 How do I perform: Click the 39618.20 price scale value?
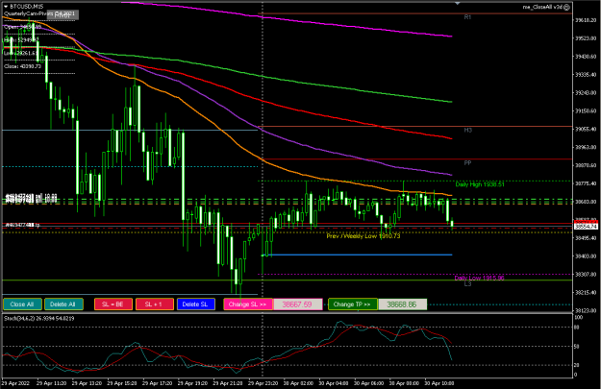[586, 20]
